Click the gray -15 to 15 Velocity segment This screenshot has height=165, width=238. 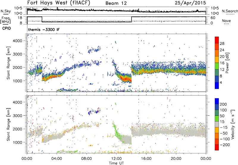click(217, 124)
